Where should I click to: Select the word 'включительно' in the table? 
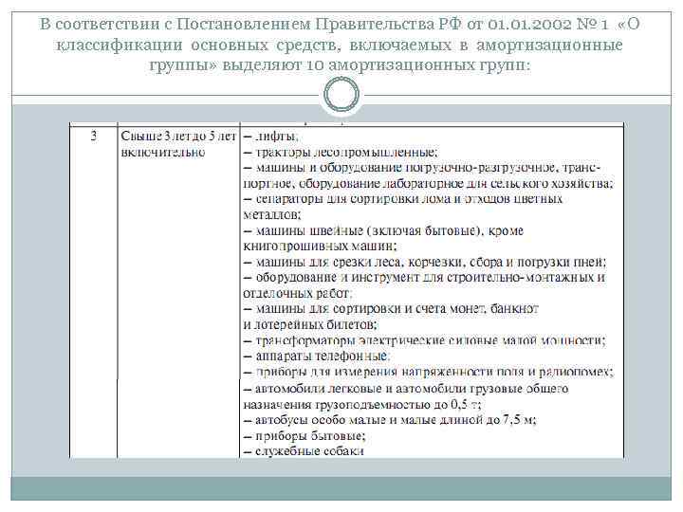tap(163, 153)
